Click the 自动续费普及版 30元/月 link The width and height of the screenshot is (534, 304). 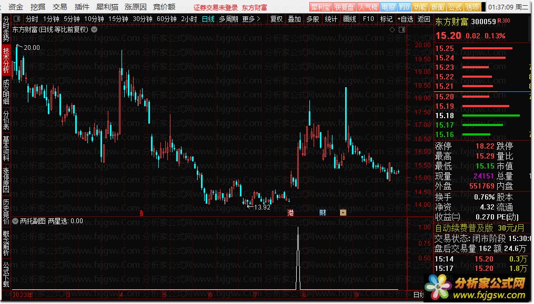[x=480, y=228]
